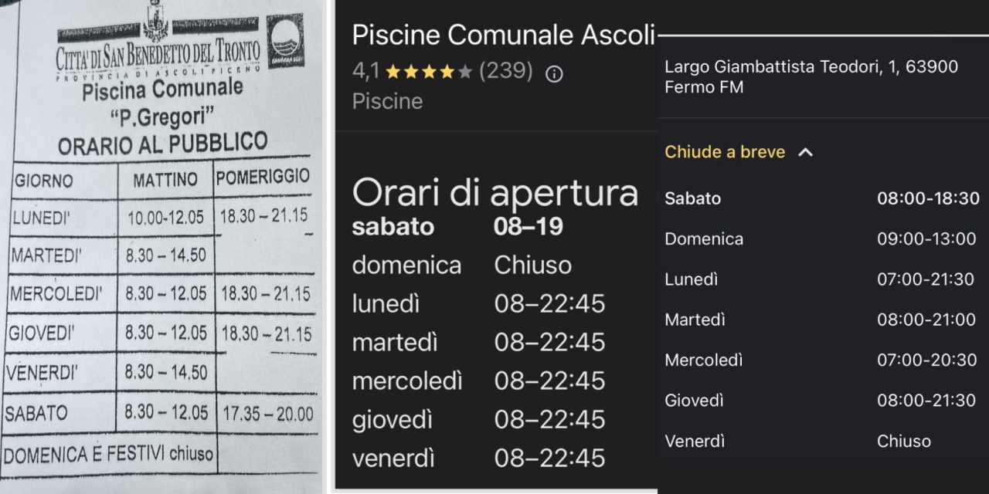This screenshot has width=989, height=494.
Task: Click the Orari di apertura heading
Action: coord(495,193)
